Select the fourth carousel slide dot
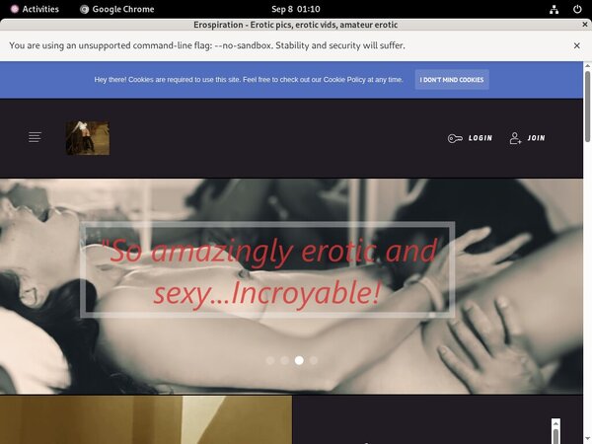This screenshot has width=592, height=444. (314, 360)
